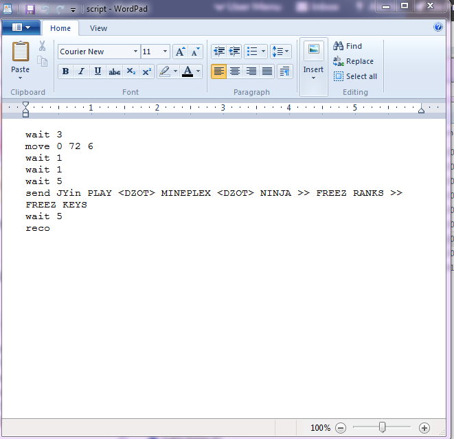The height and width of the screenshot is (439, 454).
Task: Select Align text right
Action: (x=251, y=71)
